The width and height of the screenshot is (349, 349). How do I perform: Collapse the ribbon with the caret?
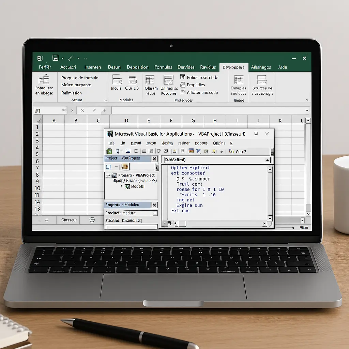[x=307, y=100]
